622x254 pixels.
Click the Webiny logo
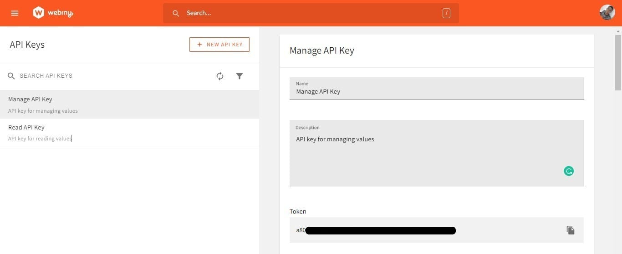[53, 13]
